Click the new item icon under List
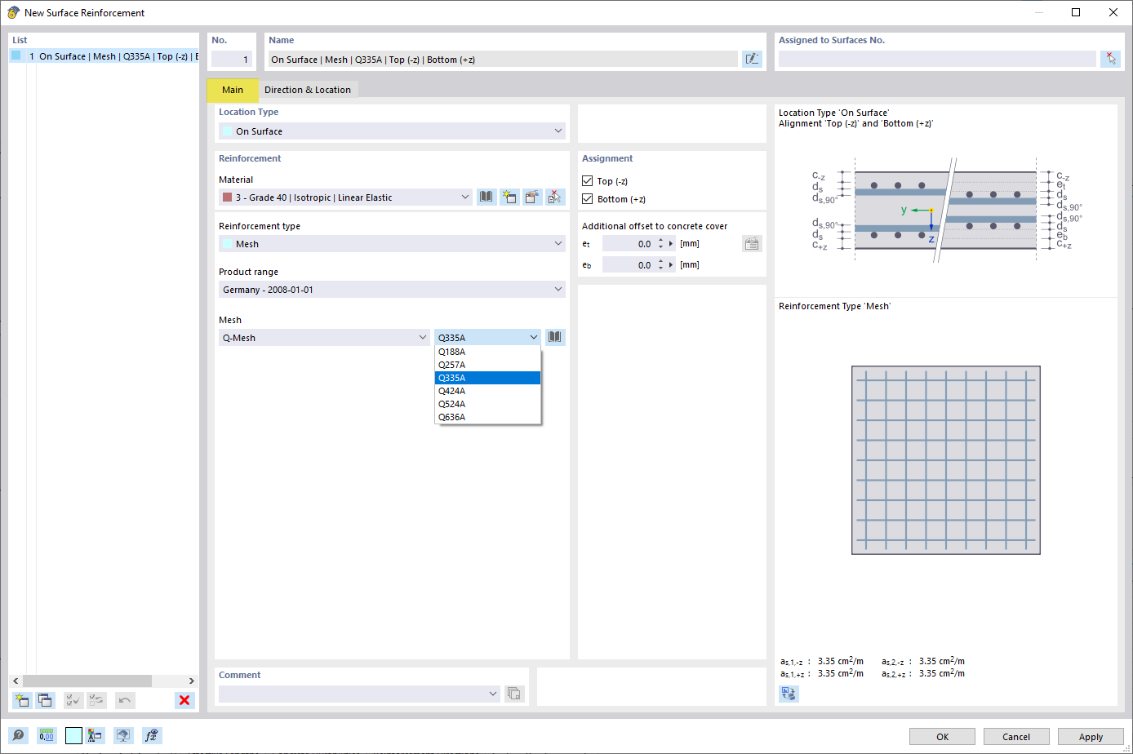Image resolution: width=1133 pixels, height=754 pixels. point(22,700)
